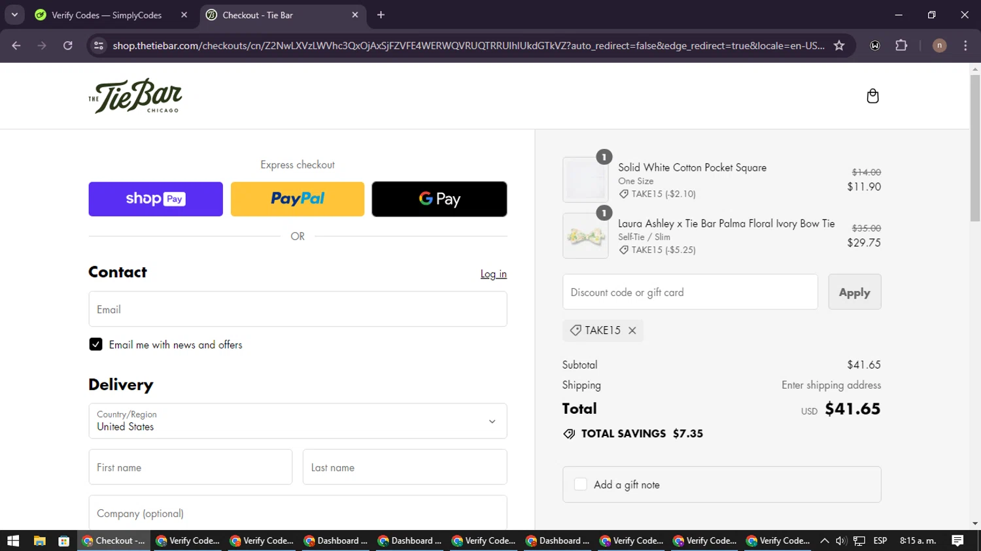Open File Explorer from the taskbar
The image size is (981, 551).
click(x=39, y=541)
